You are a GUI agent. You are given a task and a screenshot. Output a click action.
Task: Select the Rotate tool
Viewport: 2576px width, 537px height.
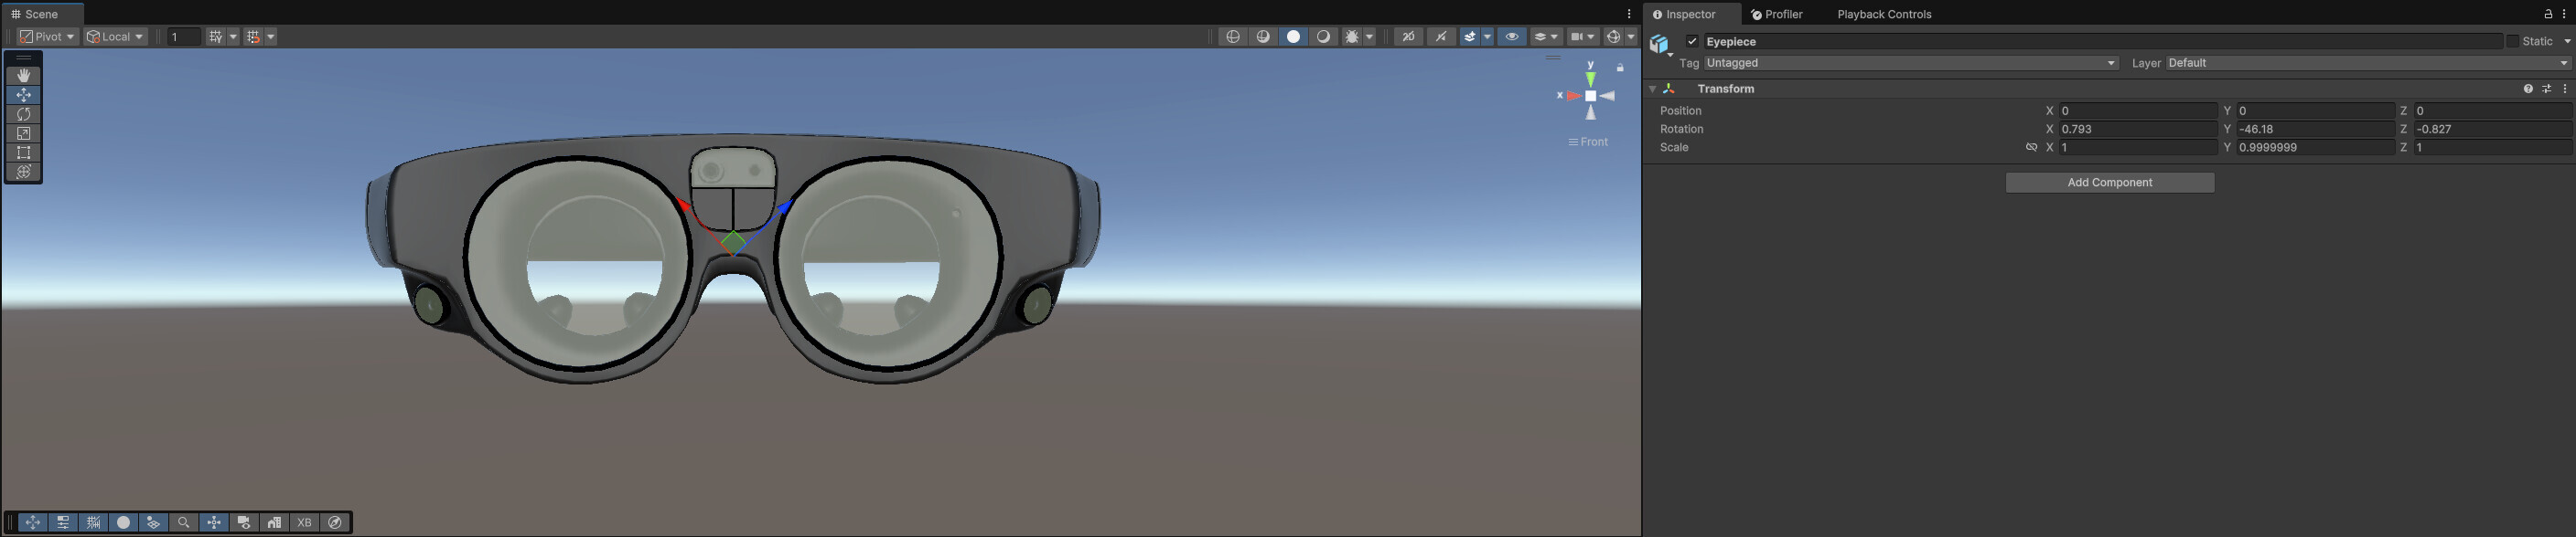pos(24,114)
